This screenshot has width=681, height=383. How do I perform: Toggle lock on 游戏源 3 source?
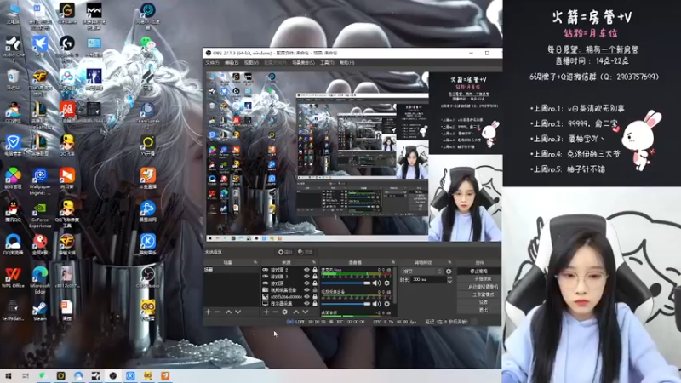315,277
